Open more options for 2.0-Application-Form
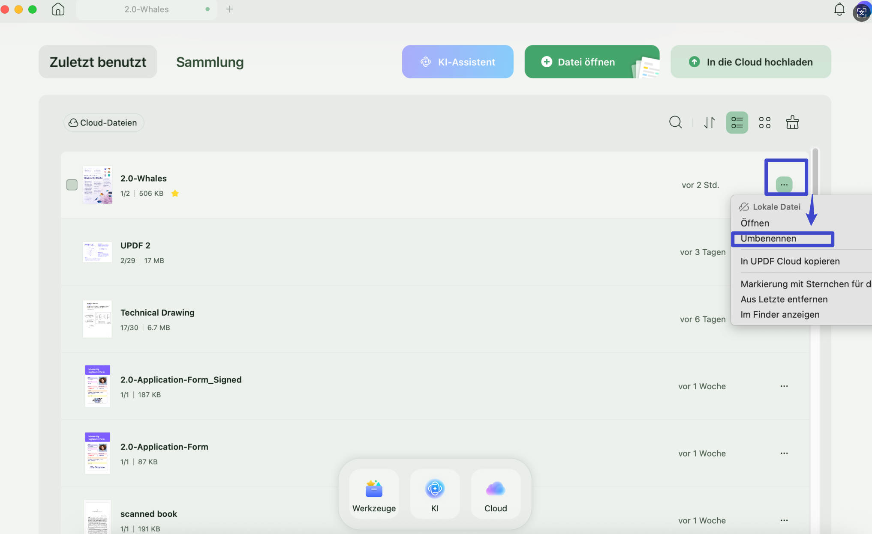Image resolution: width=872 pixels, height=534 pixels. tap(784, 453)
